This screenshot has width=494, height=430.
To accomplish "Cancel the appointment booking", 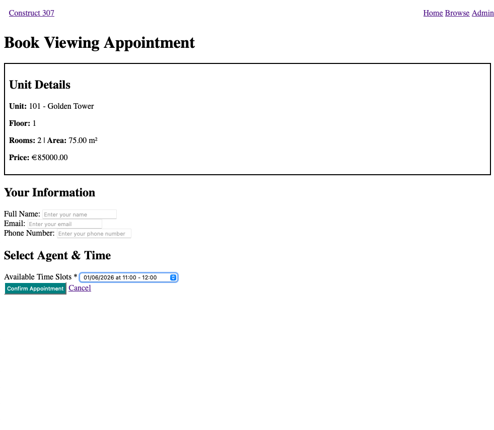I will (80, 288).
